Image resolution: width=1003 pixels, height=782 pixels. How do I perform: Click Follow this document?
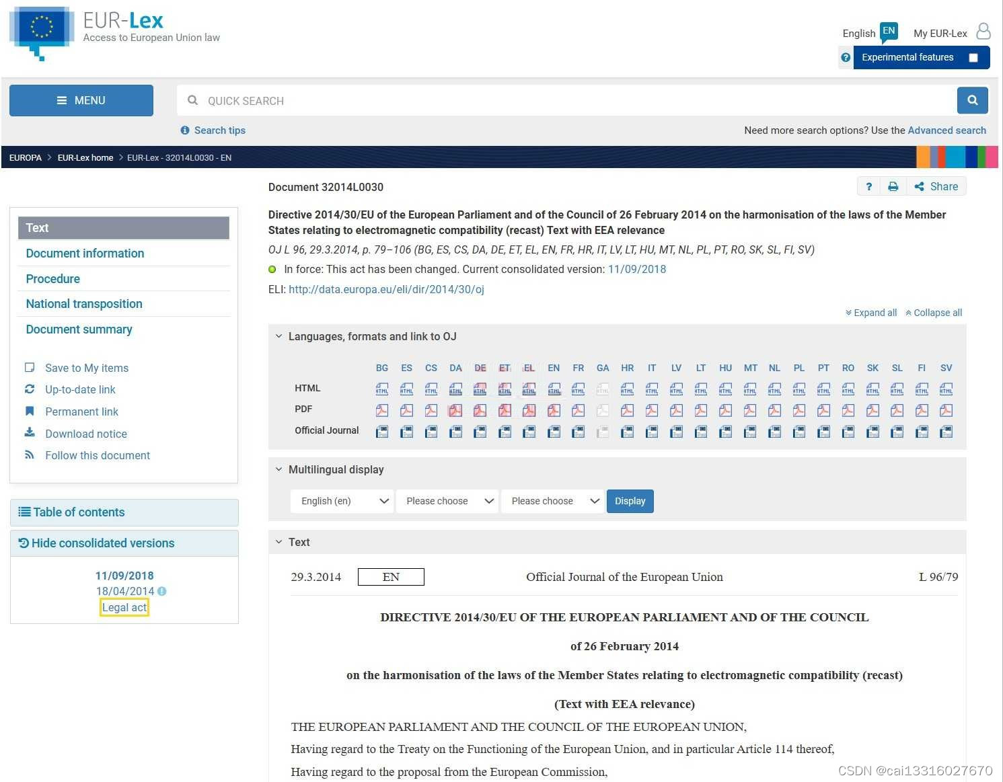tap(98, 455)
